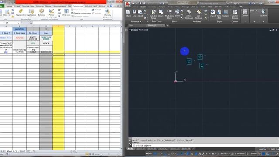279x157 pixels.
Task: Open the Excel Name Box dropdown
Action: point(18,23)
